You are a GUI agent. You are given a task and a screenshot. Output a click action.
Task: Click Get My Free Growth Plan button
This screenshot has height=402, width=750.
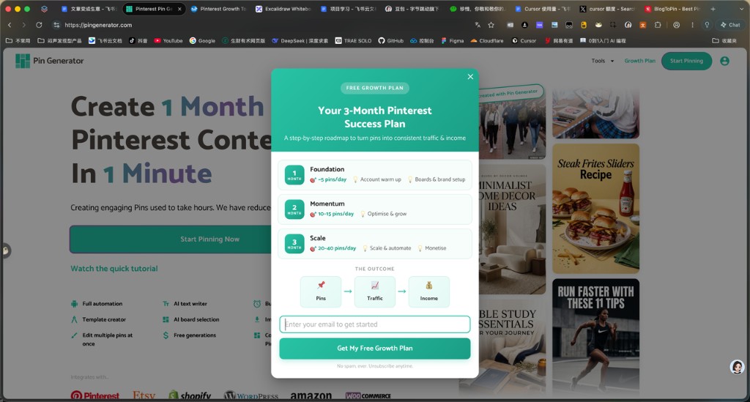pyautogui.click(x=374, y=348)
